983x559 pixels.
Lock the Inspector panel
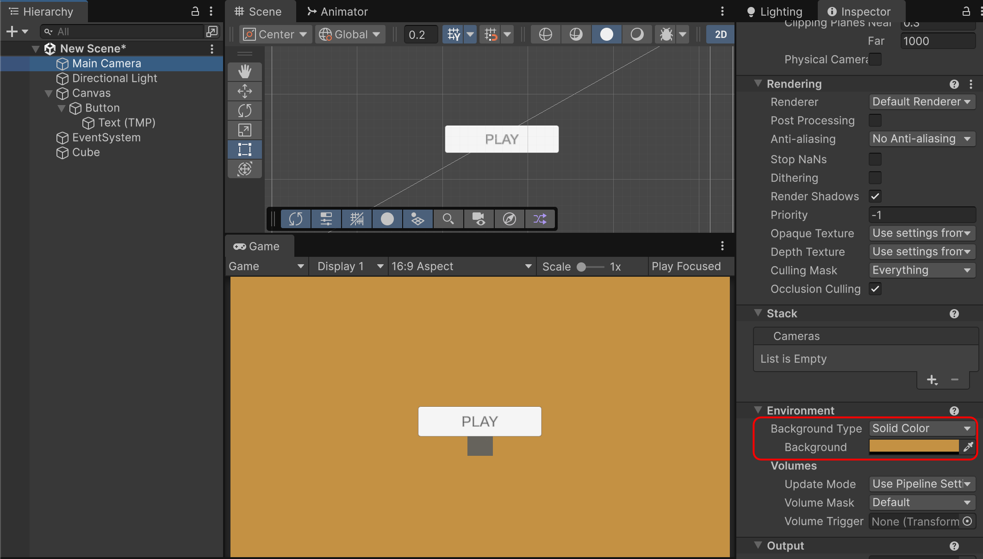coord(966,12)
